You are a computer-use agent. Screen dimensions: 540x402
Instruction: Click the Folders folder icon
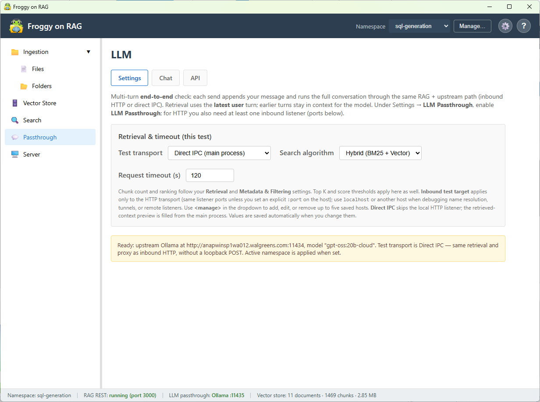24,86
